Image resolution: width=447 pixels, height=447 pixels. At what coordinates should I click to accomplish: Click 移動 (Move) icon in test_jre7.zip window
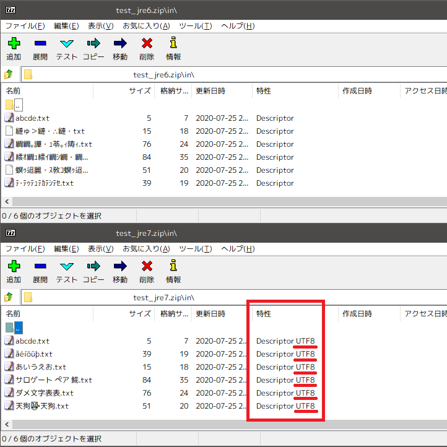pyautogui.click(x=120, y=266)
